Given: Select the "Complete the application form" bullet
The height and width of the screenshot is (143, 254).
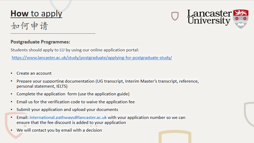Looking at the screenshot, I should 73,94.
